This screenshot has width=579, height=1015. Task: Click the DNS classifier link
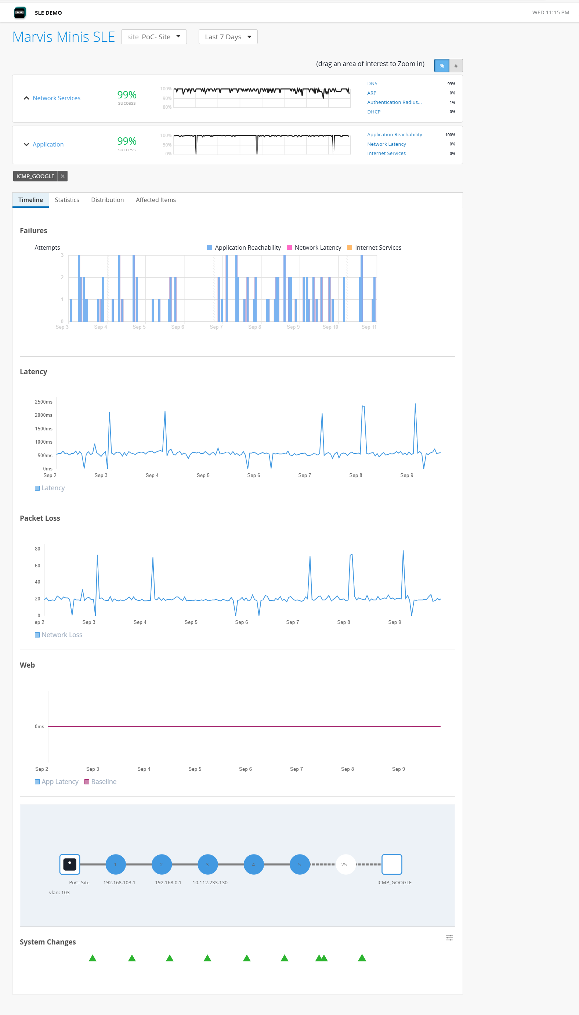372,83
